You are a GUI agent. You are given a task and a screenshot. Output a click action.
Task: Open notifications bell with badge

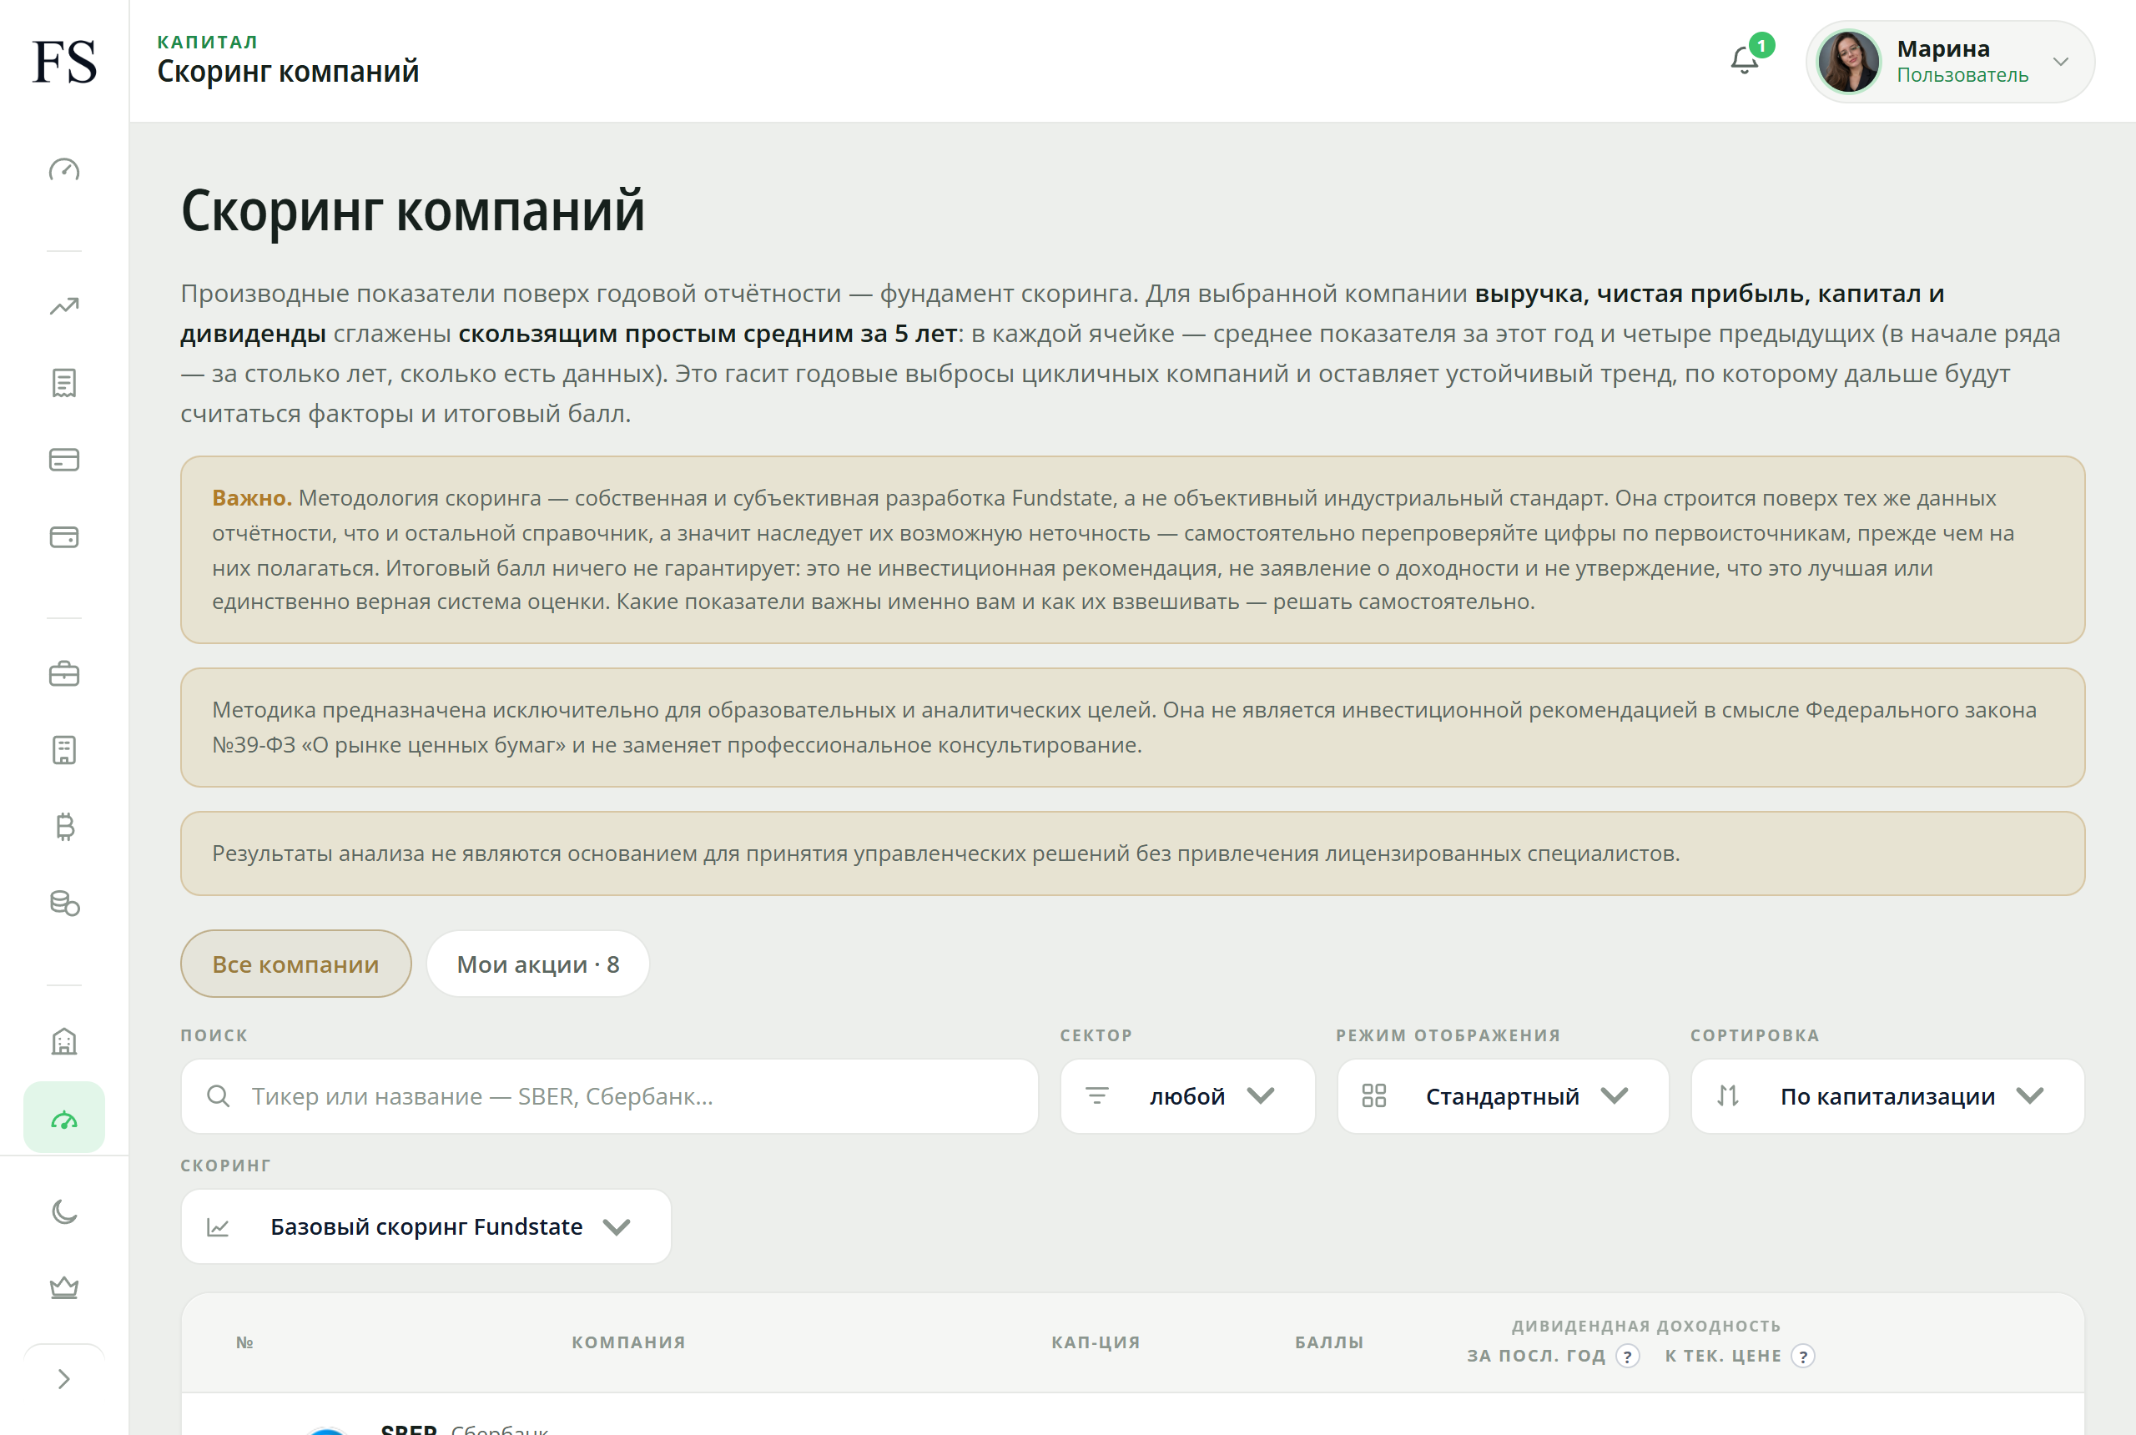(1746, 60)
